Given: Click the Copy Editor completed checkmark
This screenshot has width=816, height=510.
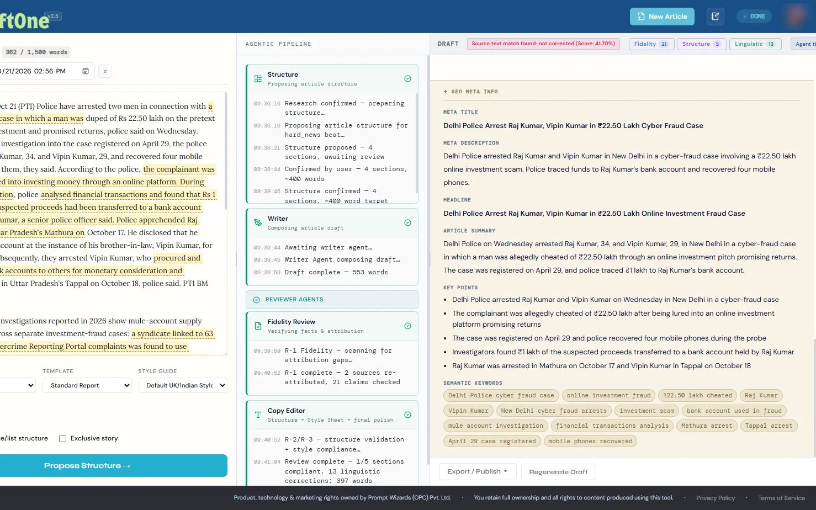Looking at the screenshot, I should 407,415.
